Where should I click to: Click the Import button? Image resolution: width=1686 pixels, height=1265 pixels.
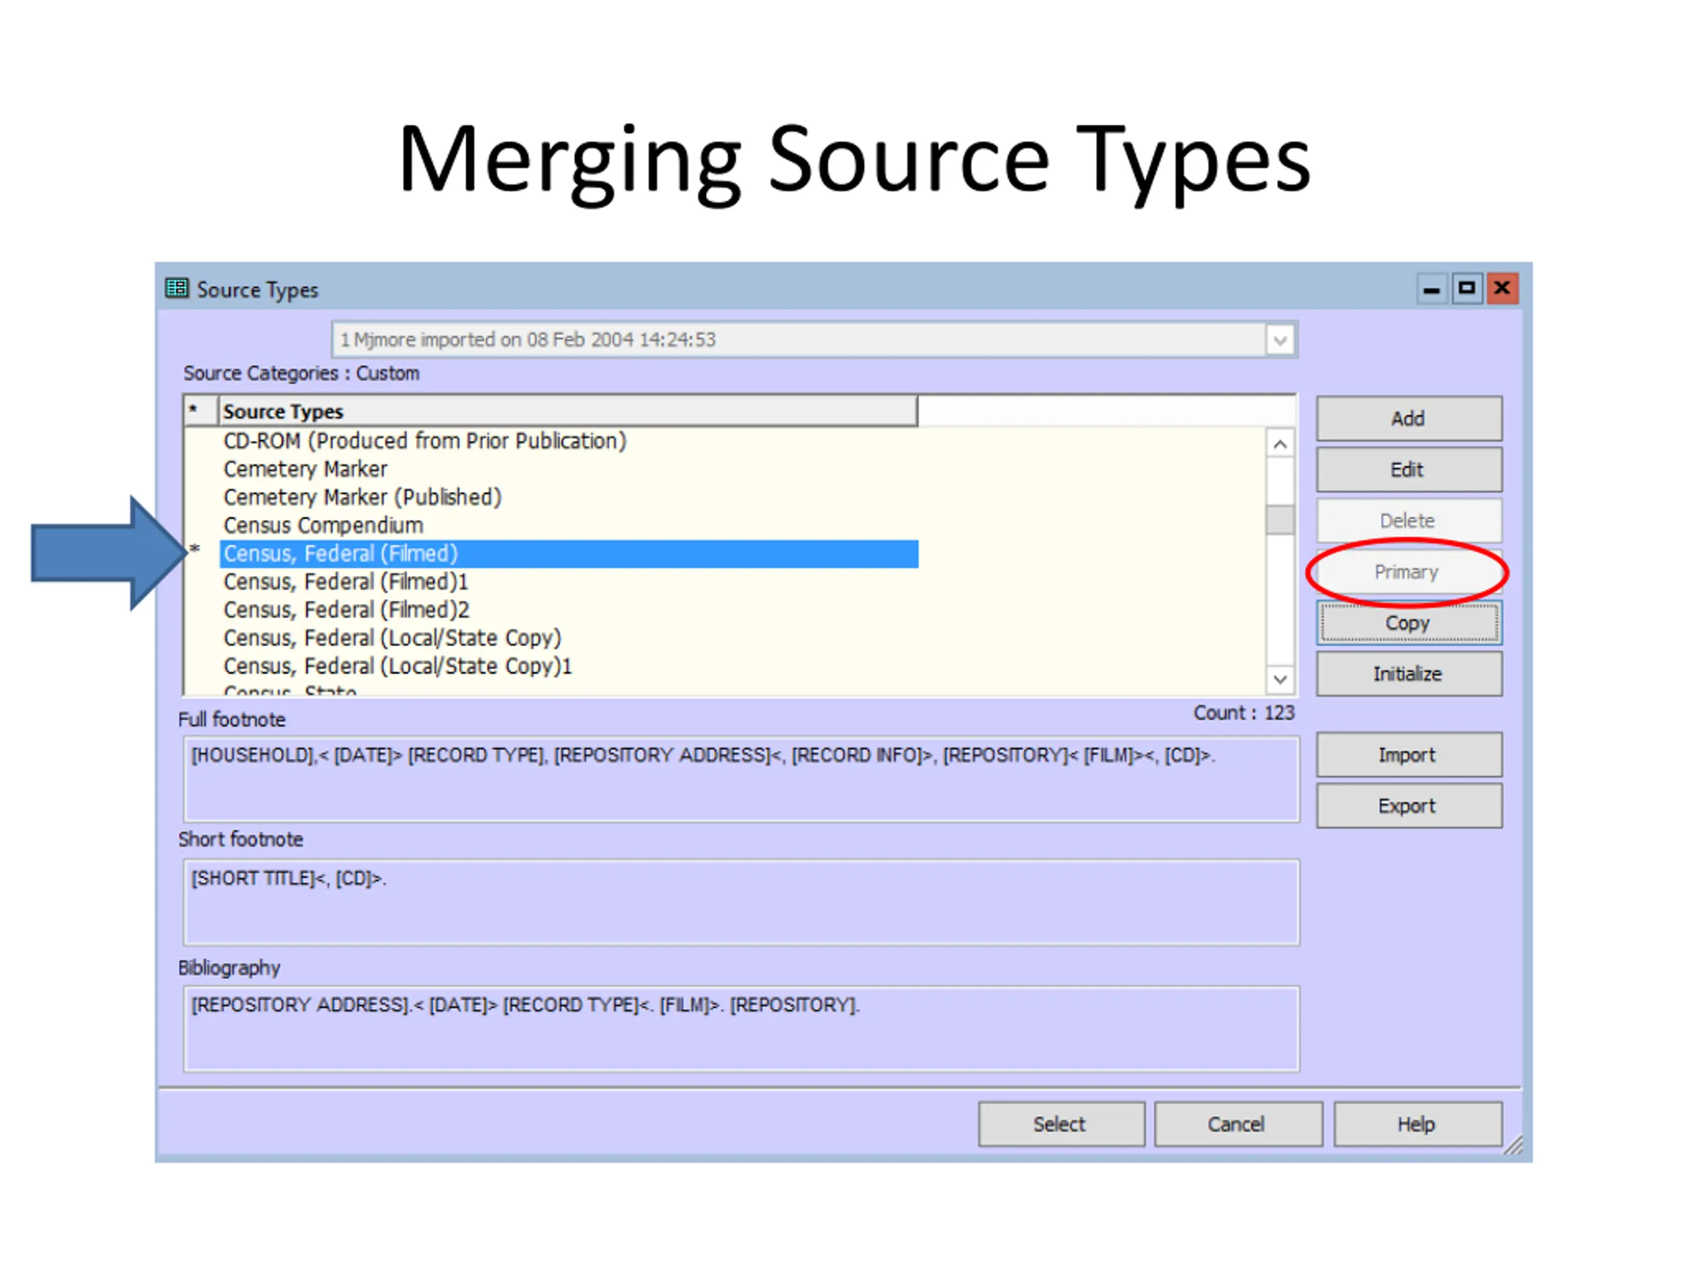(x=1409, y=755)
